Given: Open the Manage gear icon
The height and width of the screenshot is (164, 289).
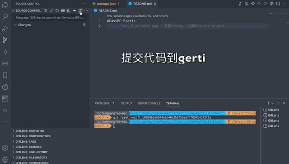Looking at the screenshot, I should pos(5,159).
